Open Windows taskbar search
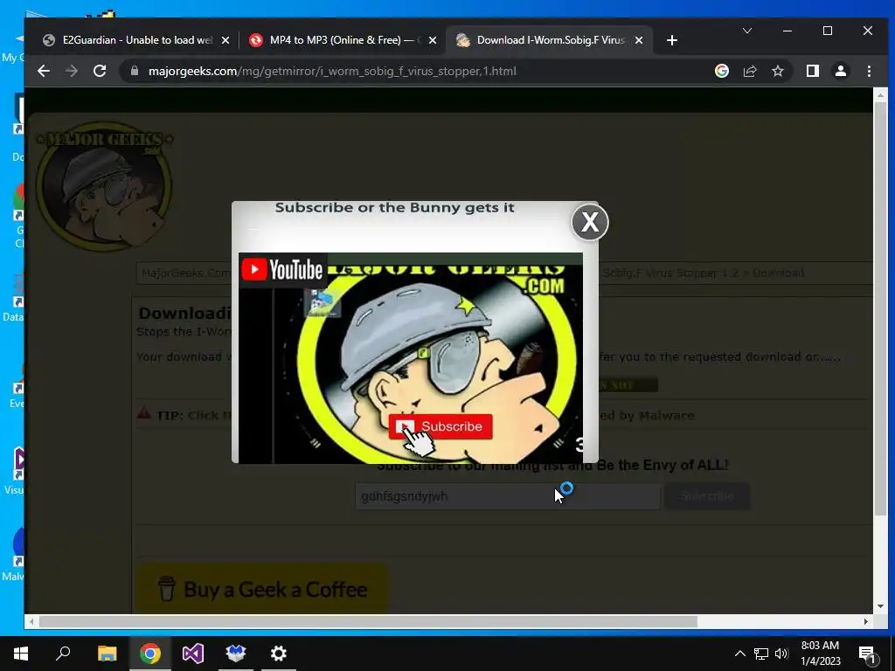 (x=63, y=654)
